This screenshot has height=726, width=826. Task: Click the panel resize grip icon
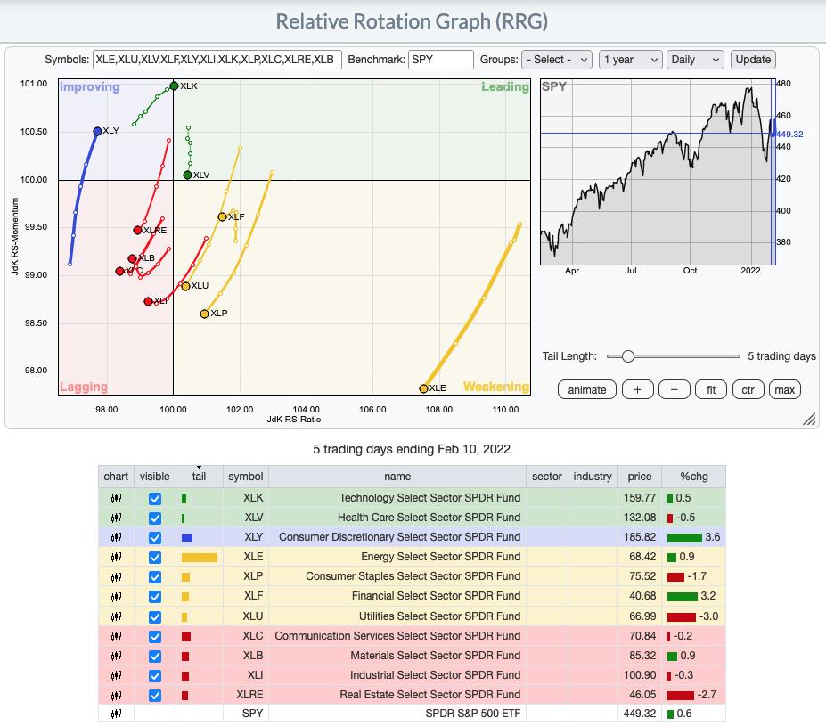[809, 419]
